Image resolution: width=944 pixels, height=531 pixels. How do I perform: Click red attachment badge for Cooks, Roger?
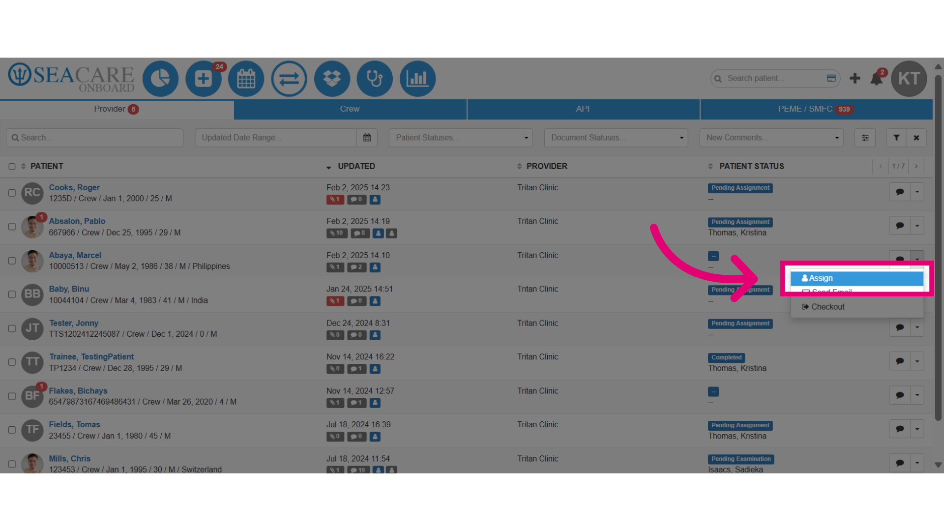click(335, 200)
